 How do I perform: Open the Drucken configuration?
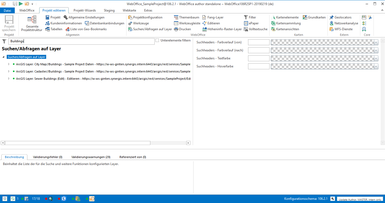click(x=183, y=29)
